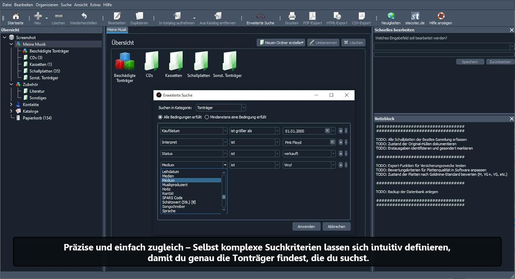This screenshot has height=279, width=515.
Task: Open the 'Suchen in Kategorie' dropdown
Action: coord(243,108)
